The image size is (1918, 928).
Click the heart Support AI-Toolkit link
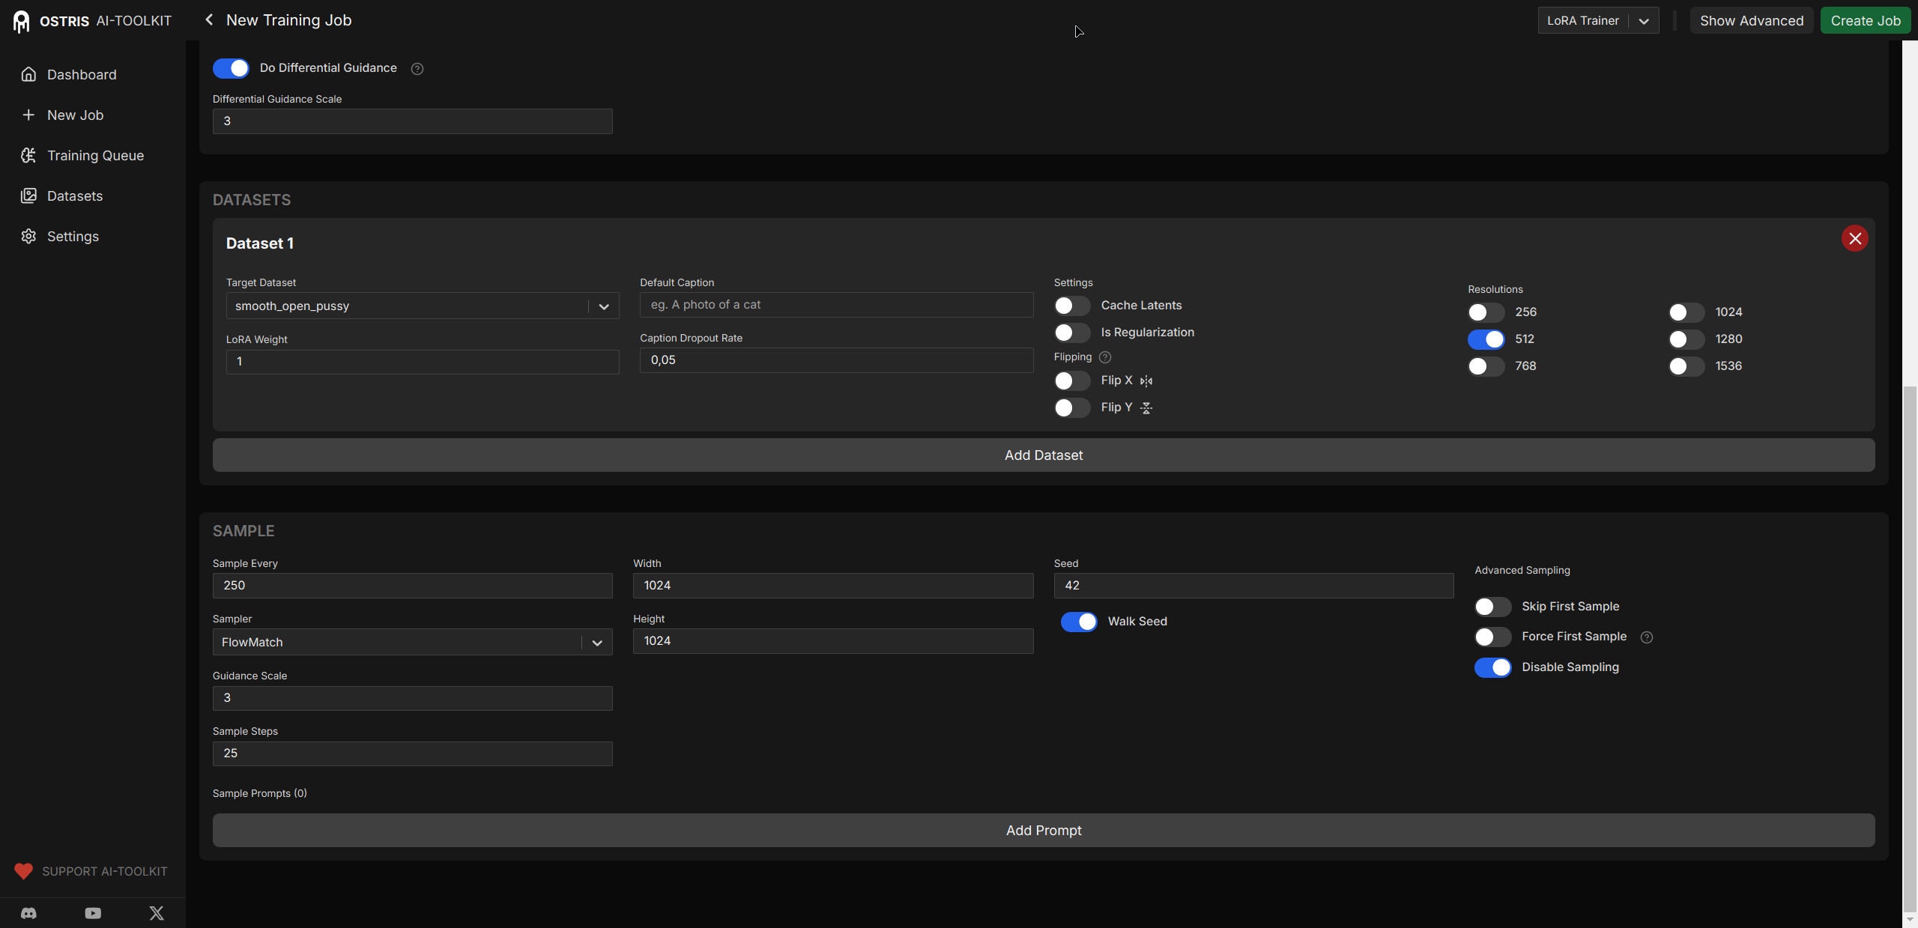click(x=90, y=871)
